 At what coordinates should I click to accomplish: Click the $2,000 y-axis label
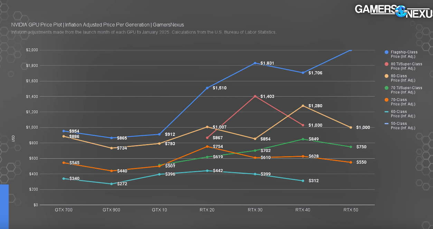32,50
